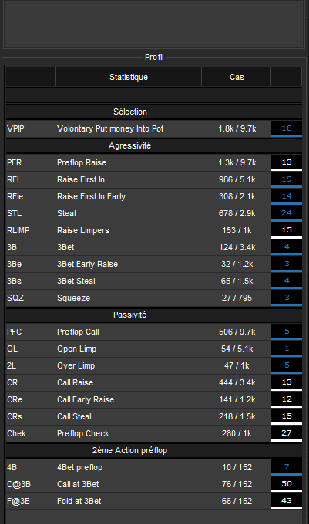Select the Open Limp row
Screen dimensions: 309x524
point(153,349)
